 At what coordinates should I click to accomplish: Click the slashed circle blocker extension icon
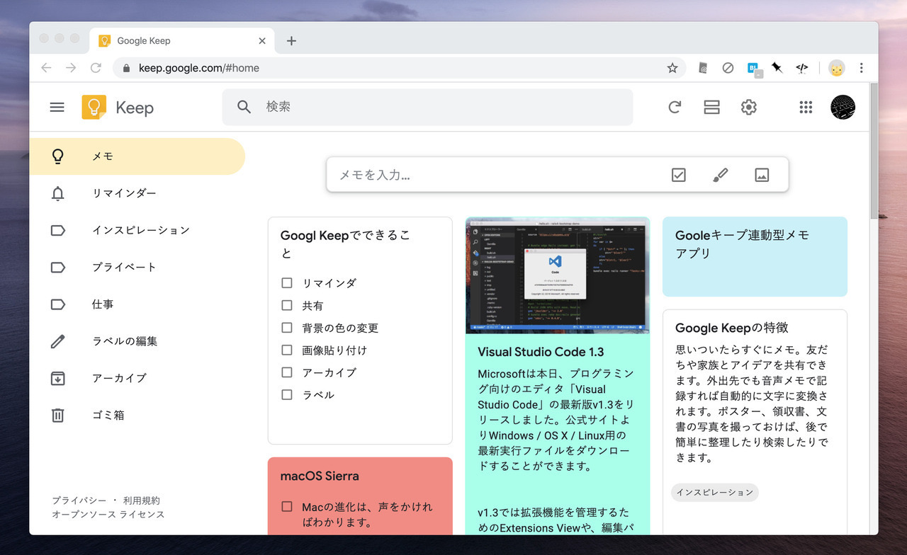point(728,68)
